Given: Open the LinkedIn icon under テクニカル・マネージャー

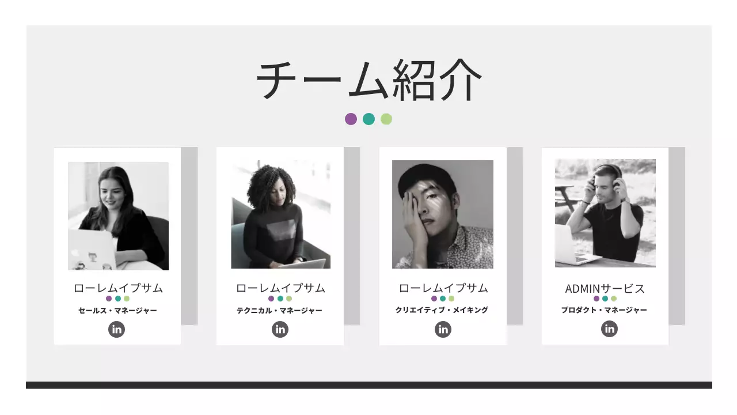Looking at the screenshot, I should (280, 330).
